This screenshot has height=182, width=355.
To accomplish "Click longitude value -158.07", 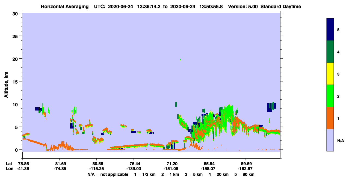I will (x=208, y=169).
